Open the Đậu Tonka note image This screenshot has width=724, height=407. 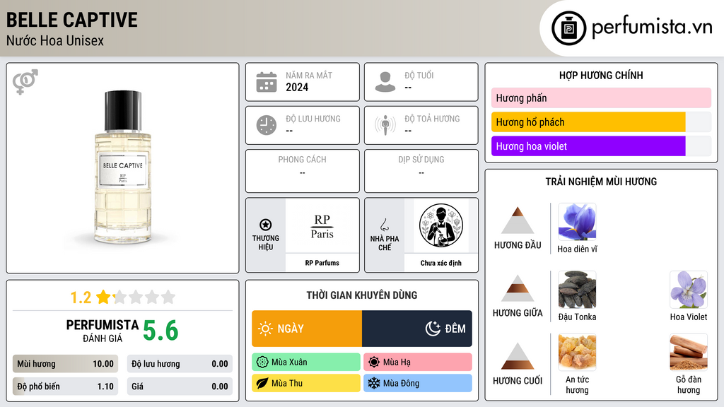(577, 290)
